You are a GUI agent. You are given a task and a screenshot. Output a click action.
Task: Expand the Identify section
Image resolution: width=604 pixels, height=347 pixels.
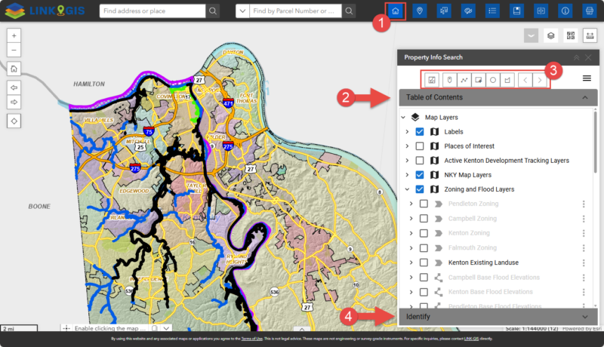point(585,317)
